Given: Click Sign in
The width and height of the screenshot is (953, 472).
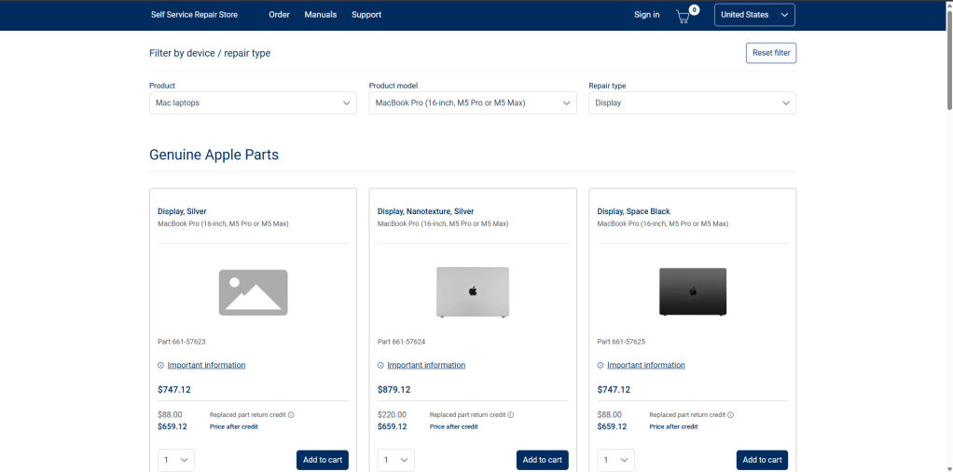Looking at the screenshot, I should click(x=647, y=15).
